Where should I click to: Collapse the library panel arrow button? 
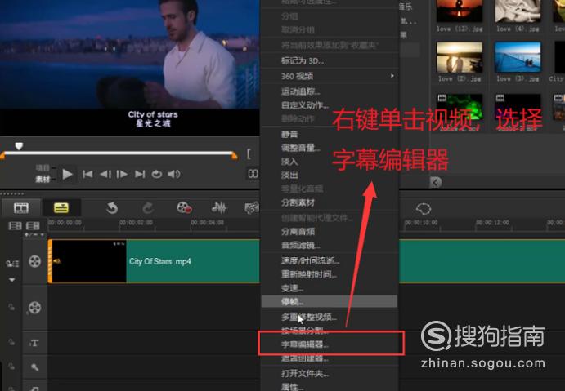point(436,182)
